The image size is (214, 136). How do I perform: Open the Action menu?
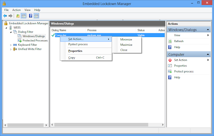pos(16,10)
